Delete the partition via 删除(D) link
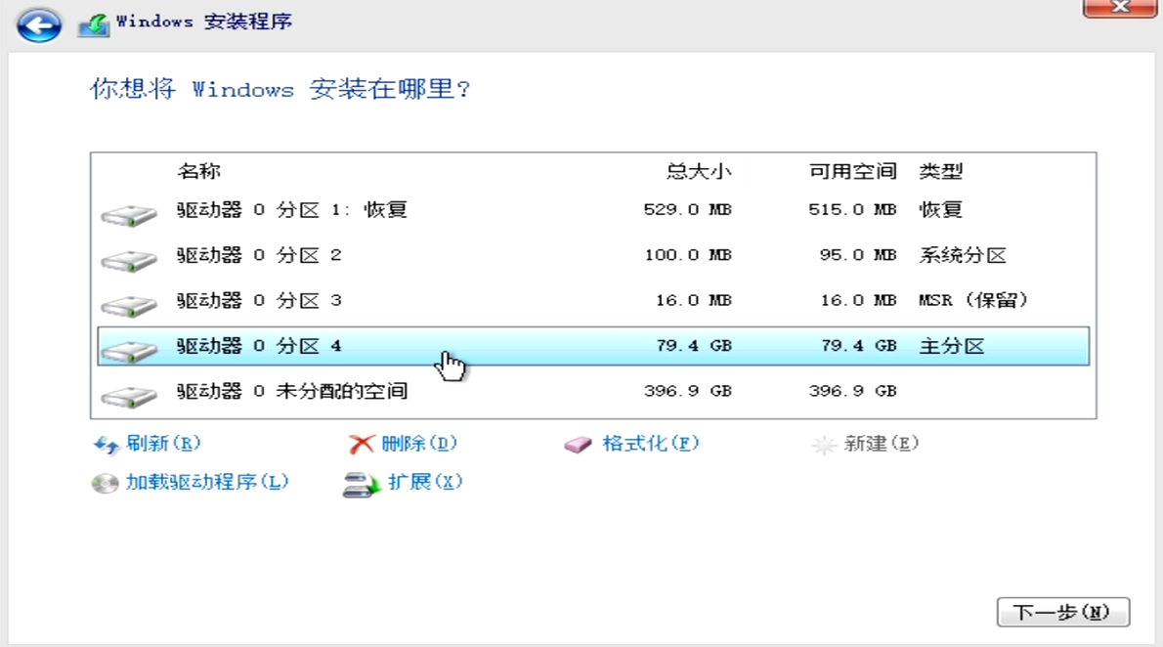Image resolution: width=1163 pixels, height=647 pixels. coord(419,444)
